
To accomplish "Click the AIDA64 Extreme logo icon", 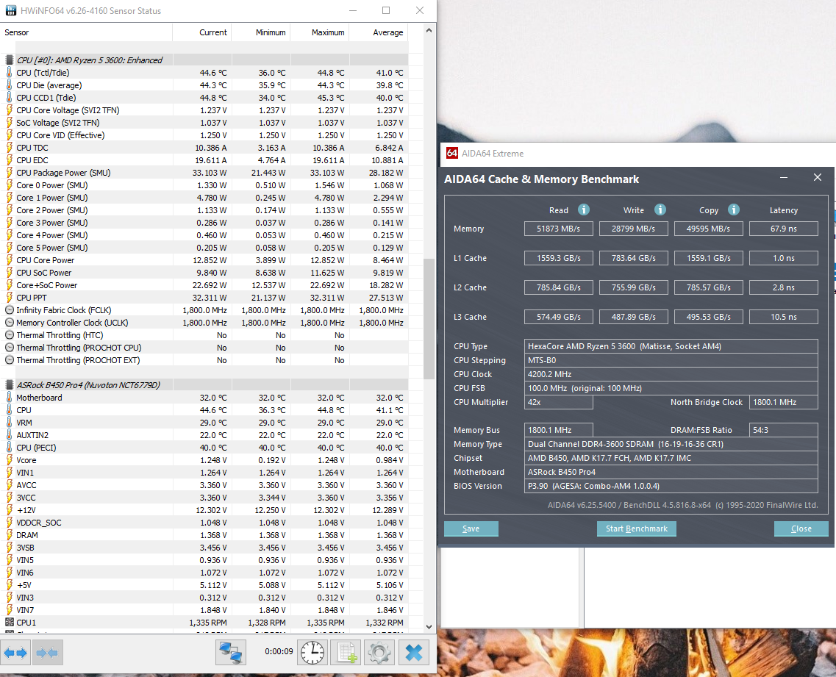I will pyautogui.click(x=452, y=153).
